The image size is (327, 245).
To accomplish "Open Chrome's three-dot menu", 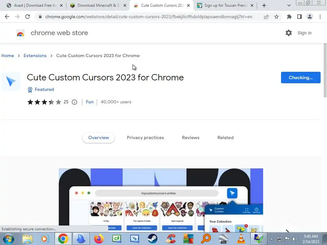I will pos(320,17).
